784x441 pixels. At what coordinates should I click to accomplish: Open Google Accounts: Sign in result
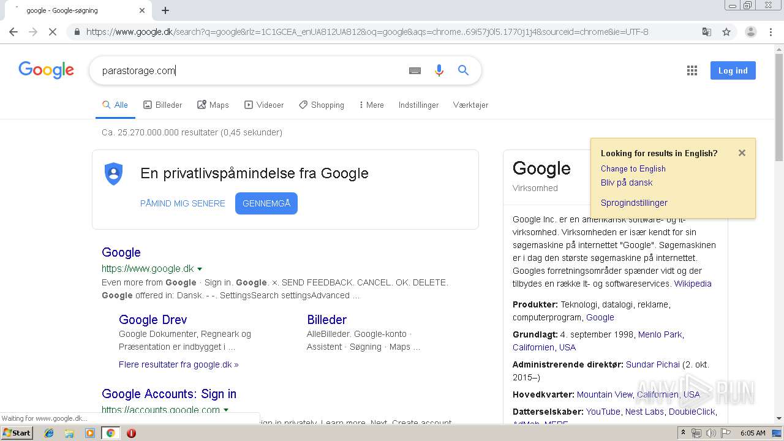[169, 394]
